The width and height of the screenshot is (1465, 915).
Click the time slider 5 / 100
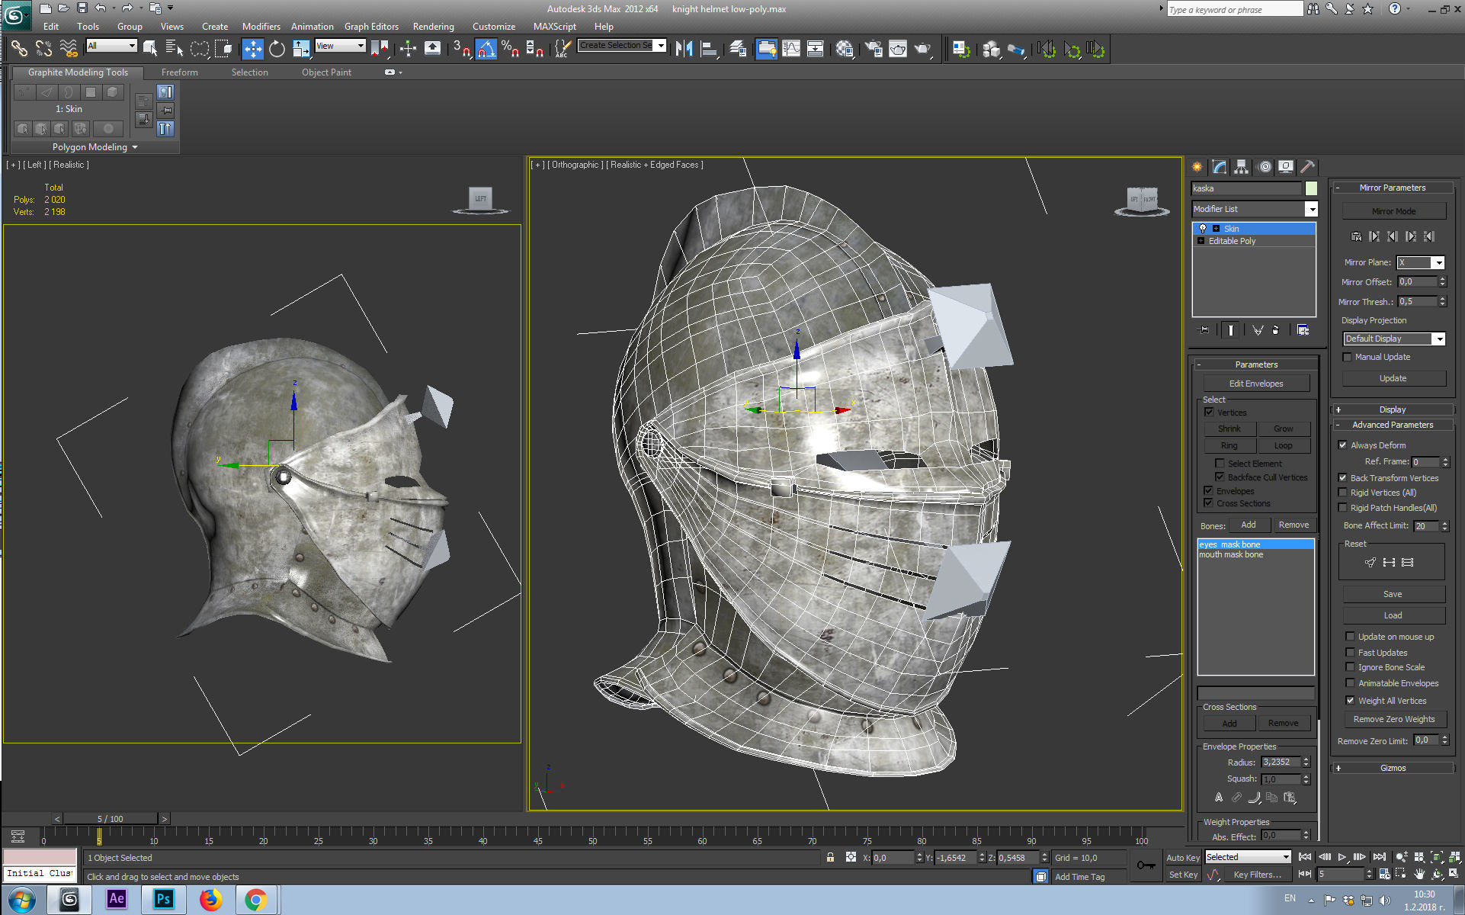pyautogui.click(x=111, y=819)
